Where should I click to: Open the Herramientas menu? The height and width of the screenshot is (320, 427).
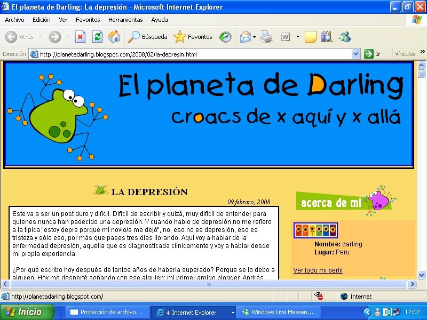click(125, 20)
